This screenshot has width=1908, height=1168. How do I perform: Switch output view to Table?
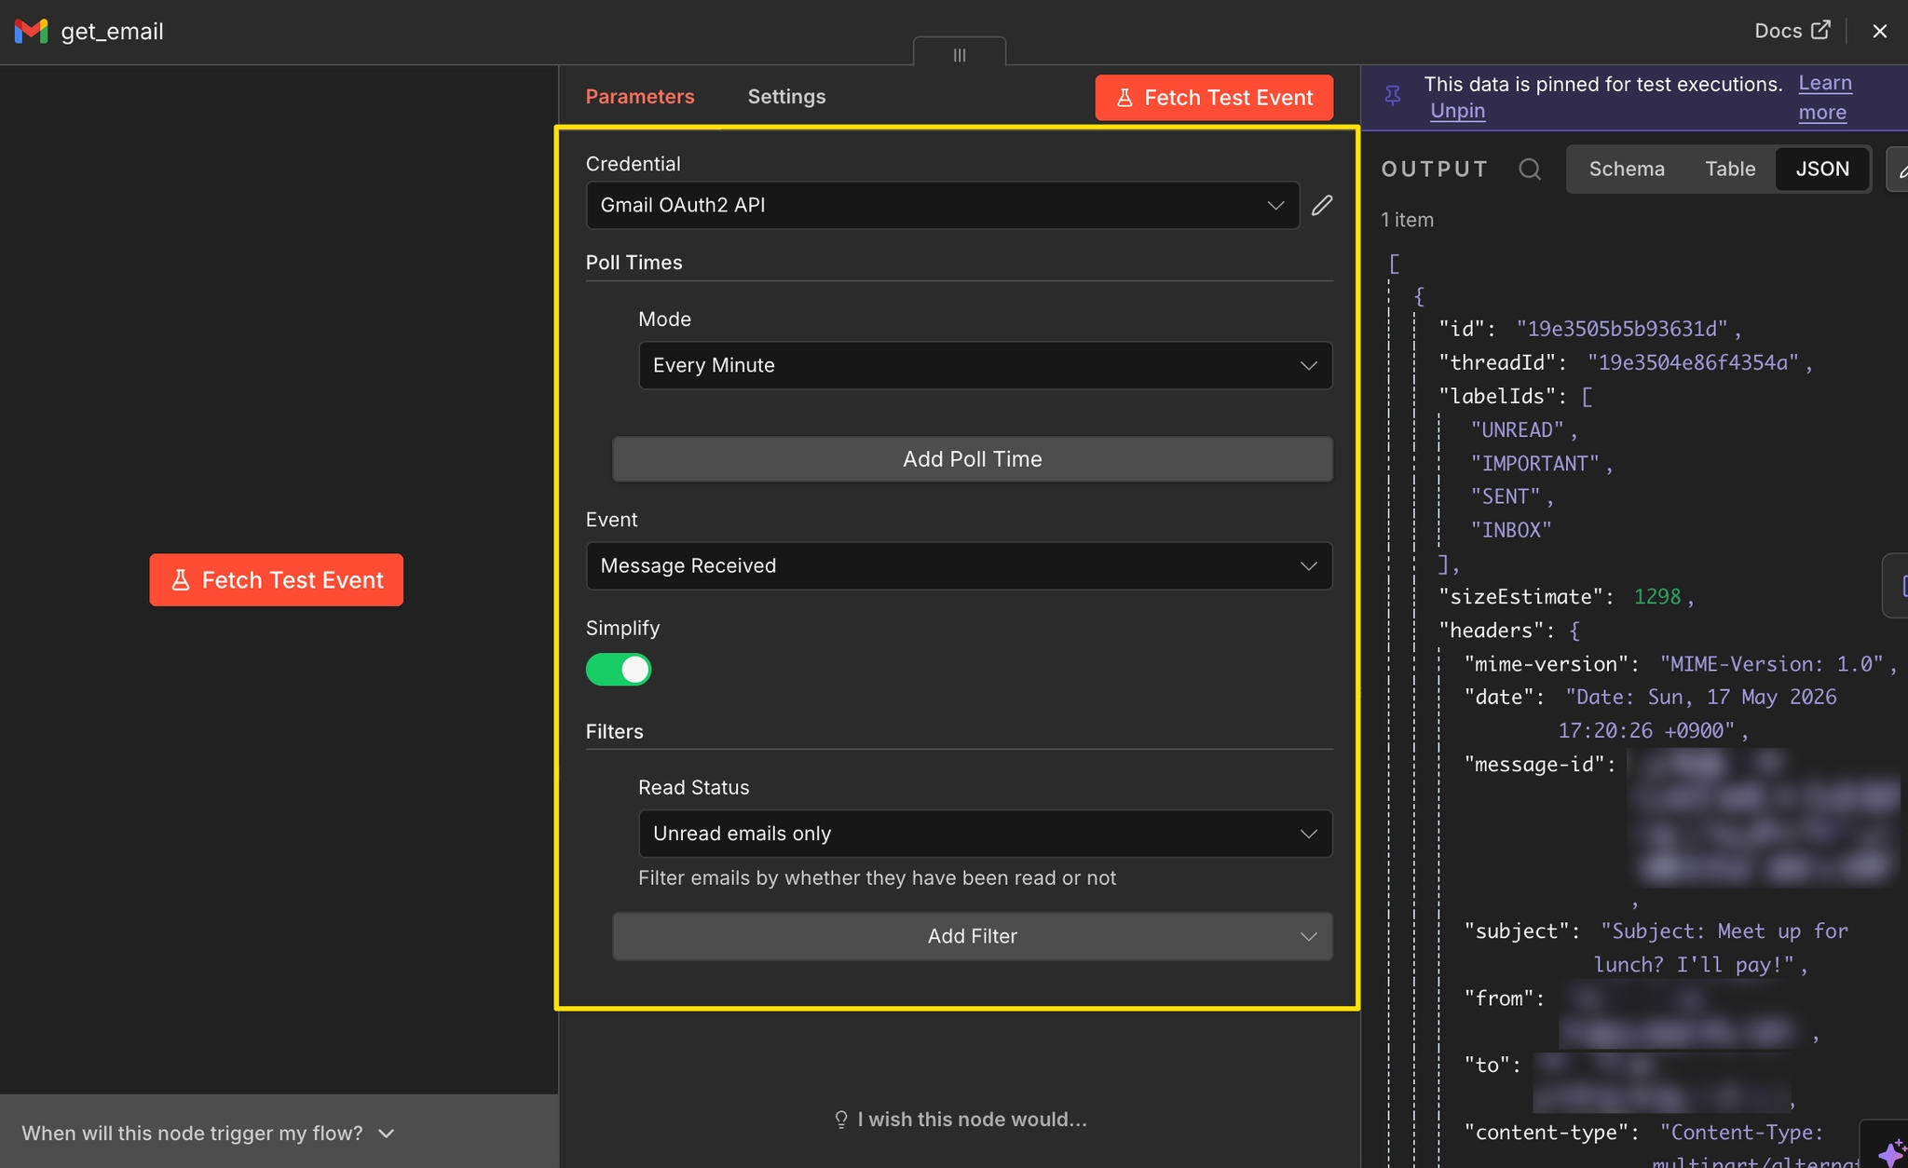(x=1729, y=169)
